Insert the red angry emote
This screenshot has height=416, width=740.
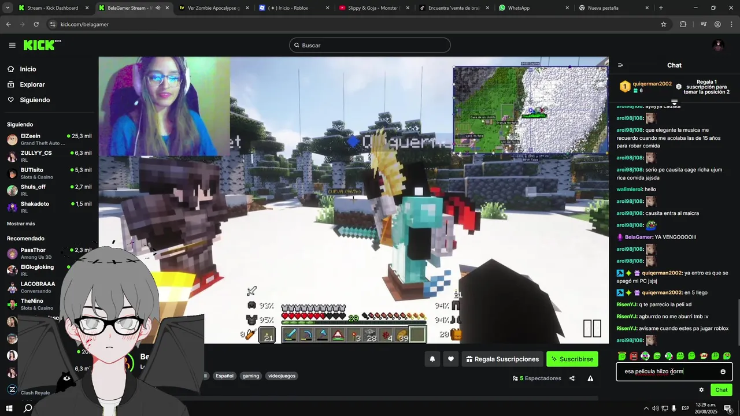(634, 356)
